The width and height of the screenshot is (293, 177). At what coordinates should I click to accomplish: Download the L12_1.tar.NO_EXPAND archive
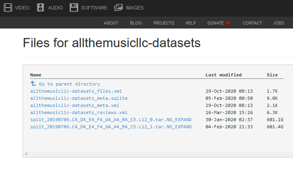tap(111, 127)
